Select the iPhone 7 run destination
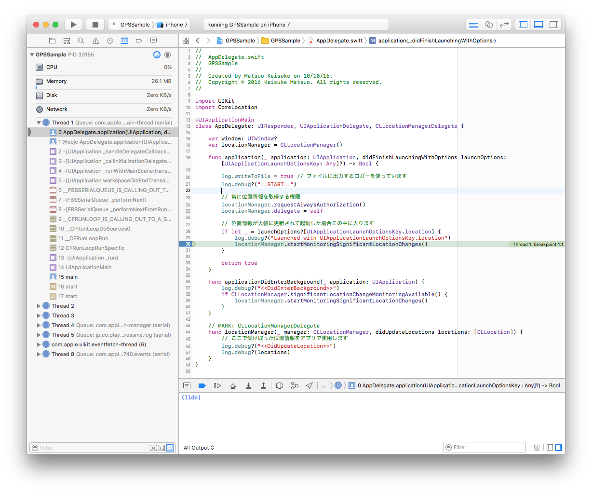Screen dimensions: 592x493 176,25
